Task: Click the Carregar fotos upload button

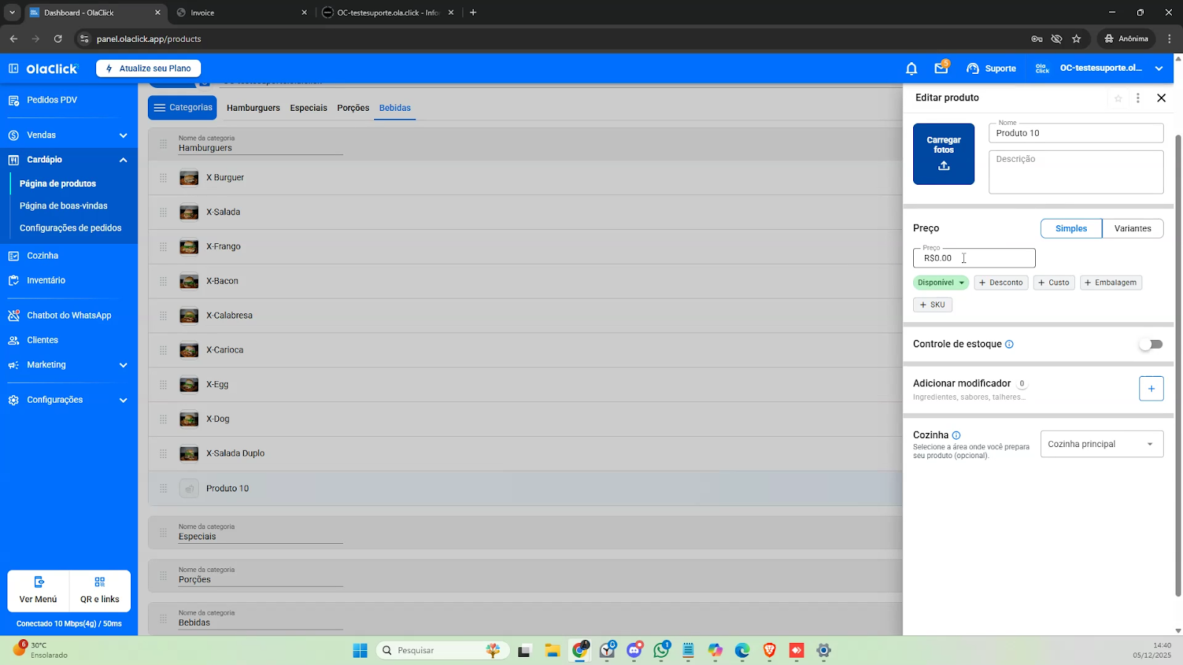Action: tap(943, 154)
